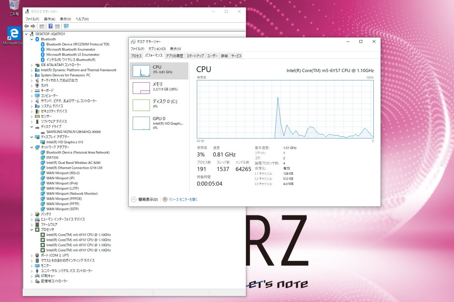This screenshot has height=302, width=454.
Task: Select WAN Miniport (Network Monitor) entry
Action: pyautogui.click(x=72, y=193)
